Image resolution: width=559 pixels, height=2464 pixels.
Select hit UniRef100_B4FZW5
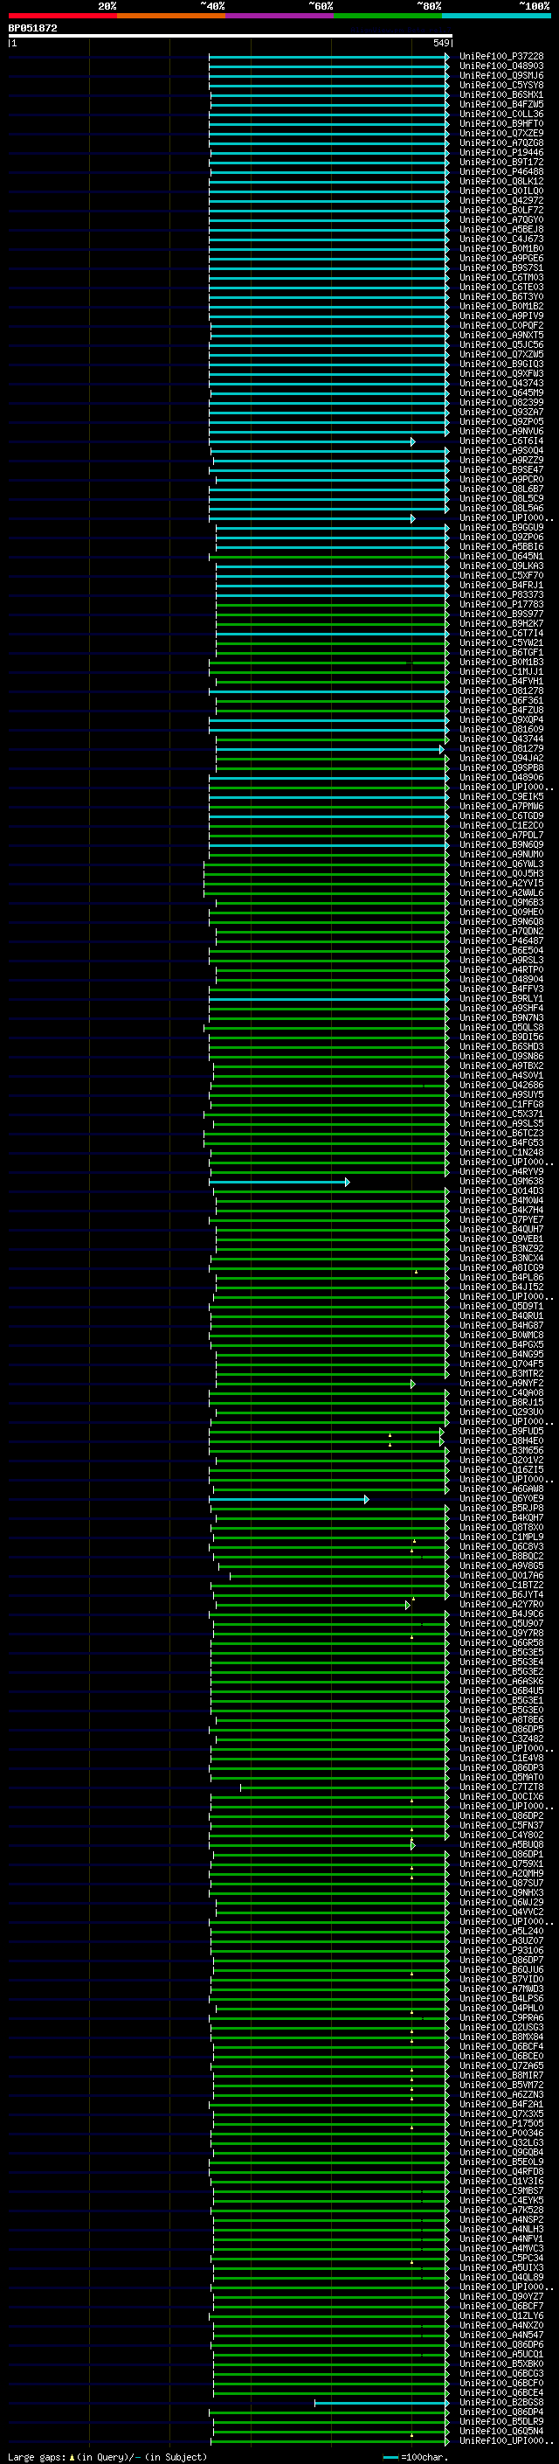point(501,105)
